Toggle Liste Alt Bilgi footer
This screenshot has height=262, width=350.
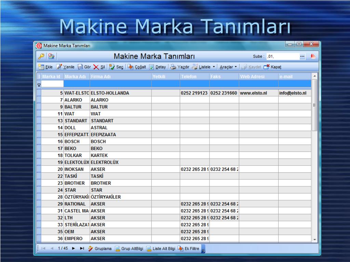[161, 248]
